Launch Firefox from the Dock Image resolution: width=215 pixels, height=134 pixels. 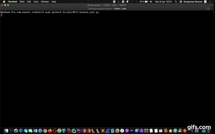50,131
